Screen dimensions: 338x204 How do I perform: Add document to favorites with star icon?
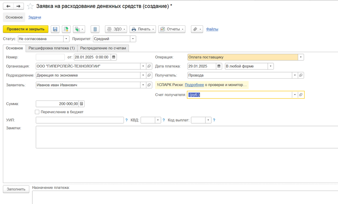[x=30, y=6]
